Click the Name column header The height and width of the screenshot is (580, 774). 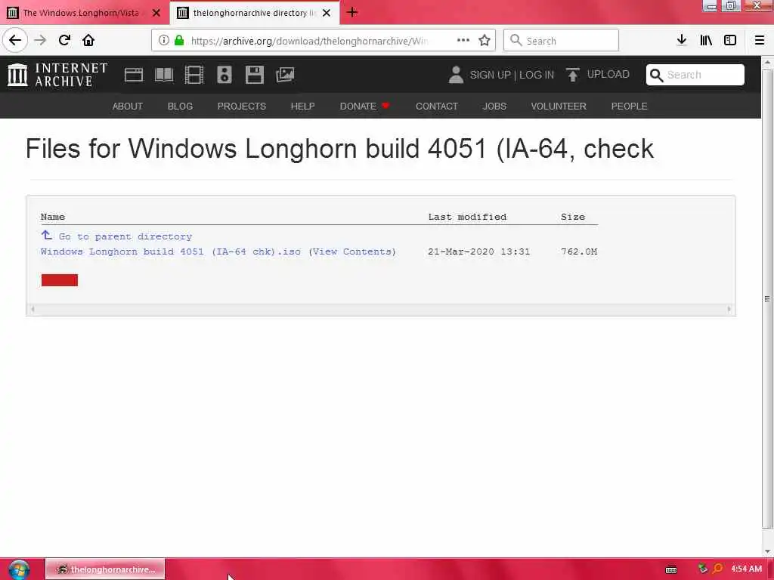(x=53, y=217)
